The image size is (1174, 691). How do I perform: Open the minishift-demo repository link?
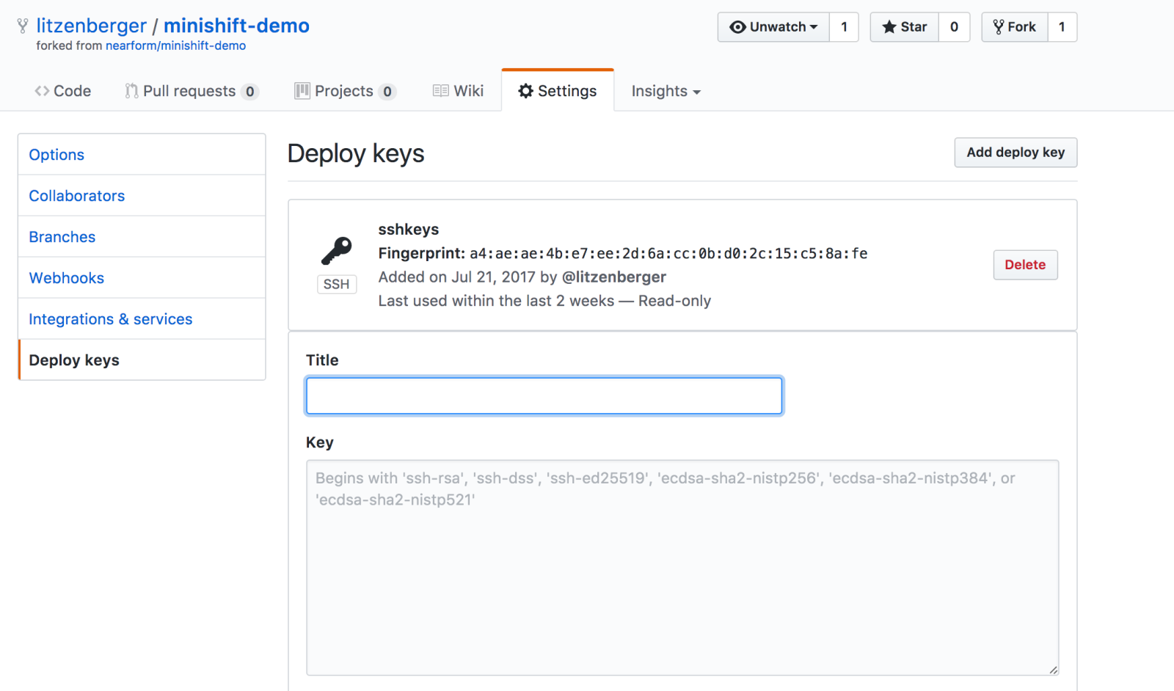(236, 26)
